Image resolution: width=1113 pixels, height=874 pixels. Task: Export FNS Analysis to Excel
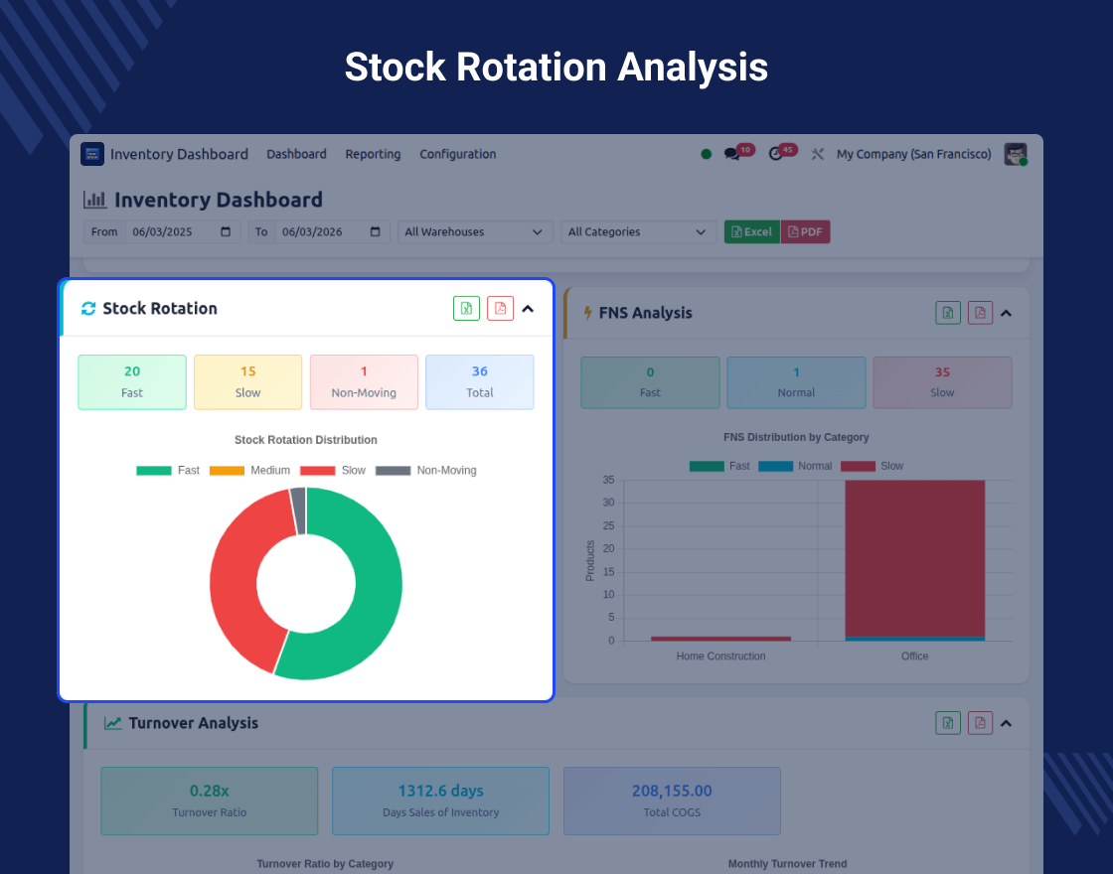click(x=948, y=313)
